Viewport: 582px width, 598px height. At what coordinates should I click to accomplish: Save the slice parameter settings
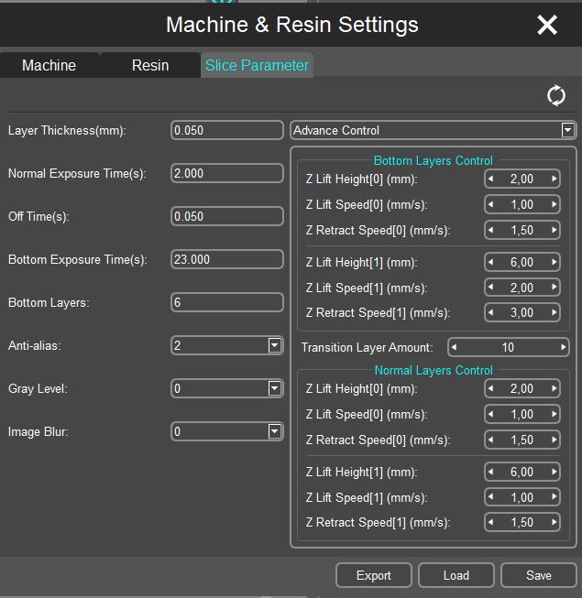(538, 575)
